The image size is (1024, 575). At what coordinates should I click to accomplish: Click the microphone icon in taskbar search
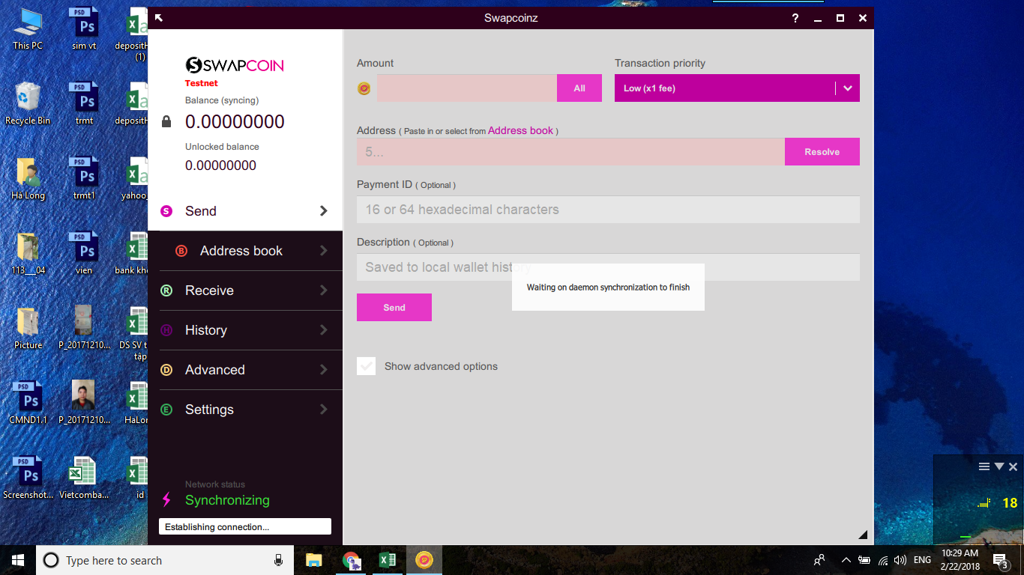click(279, 560)
